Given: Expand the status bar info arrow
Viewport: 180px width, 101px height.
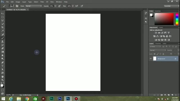Looking at the screenshot, I should 37,95.
